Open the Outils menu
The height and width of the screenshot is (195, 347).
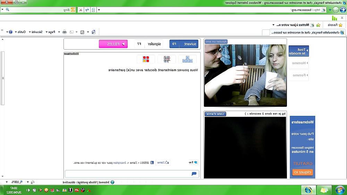[x=20, y=32]
